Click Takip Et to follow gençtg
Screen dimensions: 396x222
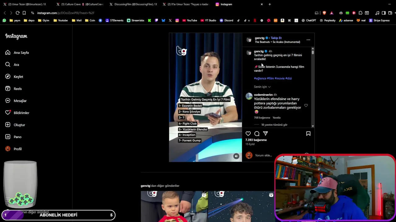[276, 38]
